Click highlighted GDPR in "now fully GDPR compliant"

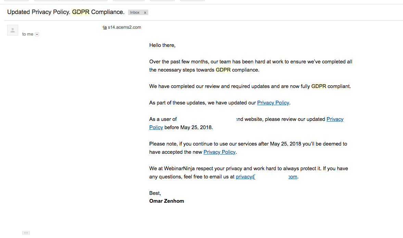pos(319,86)
